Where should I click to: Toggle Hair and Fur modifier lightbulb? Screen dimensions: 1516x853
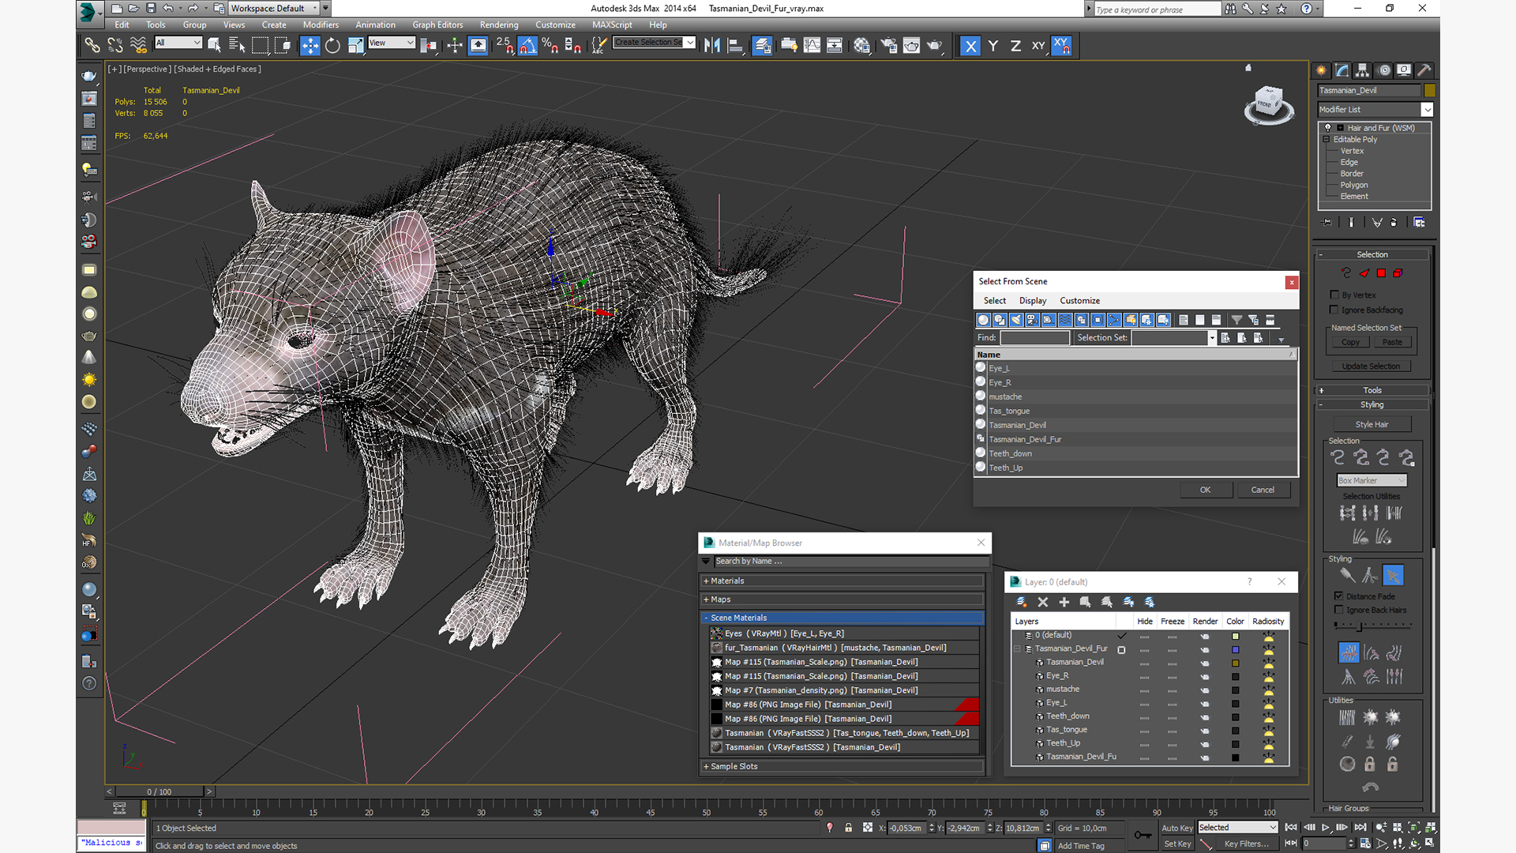pos(1328,127)
